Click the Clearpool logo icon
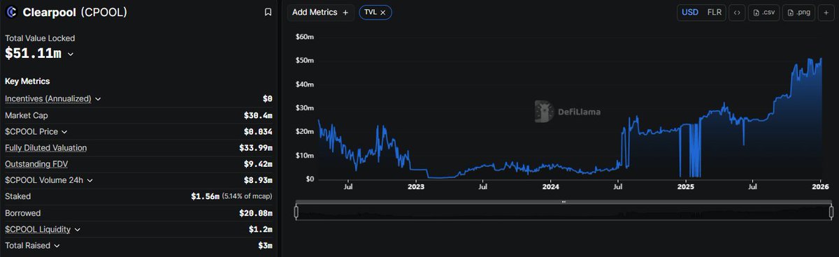 11,12
